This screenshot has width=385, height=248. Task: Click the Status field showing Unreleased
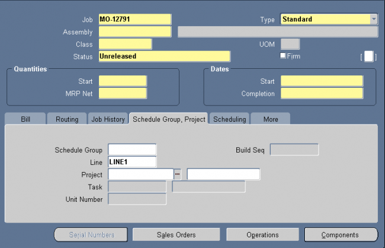(164, 56)
